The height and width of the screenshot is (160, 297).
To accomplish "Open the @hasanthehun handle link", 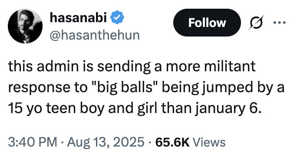I will pyautogui.click(x=95, y=35).
